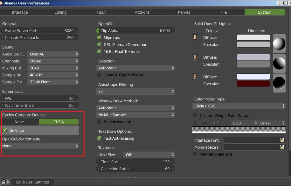Add a color ramp stop with the plus icon
Viewport: 291px width, 186px height.
pyautogui.click(x=195, y=123)
